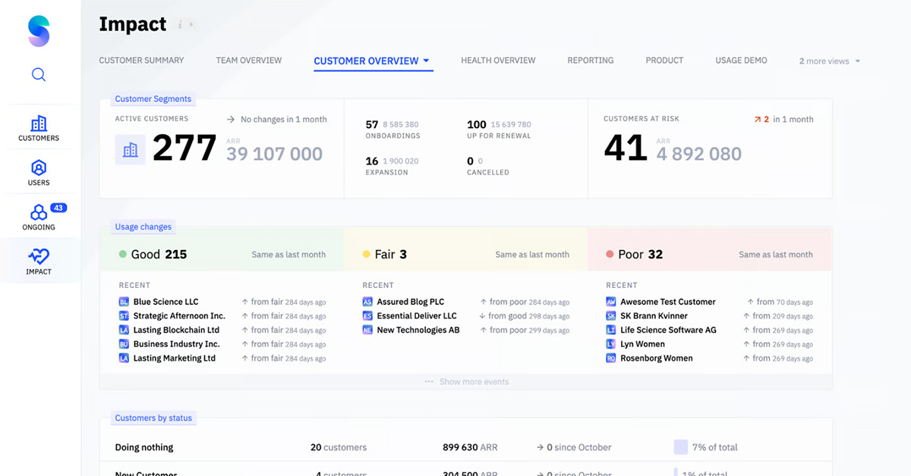Open search with the magnifier icon
This screenshot has width=911, height=476.
click(x=39, y=74)
